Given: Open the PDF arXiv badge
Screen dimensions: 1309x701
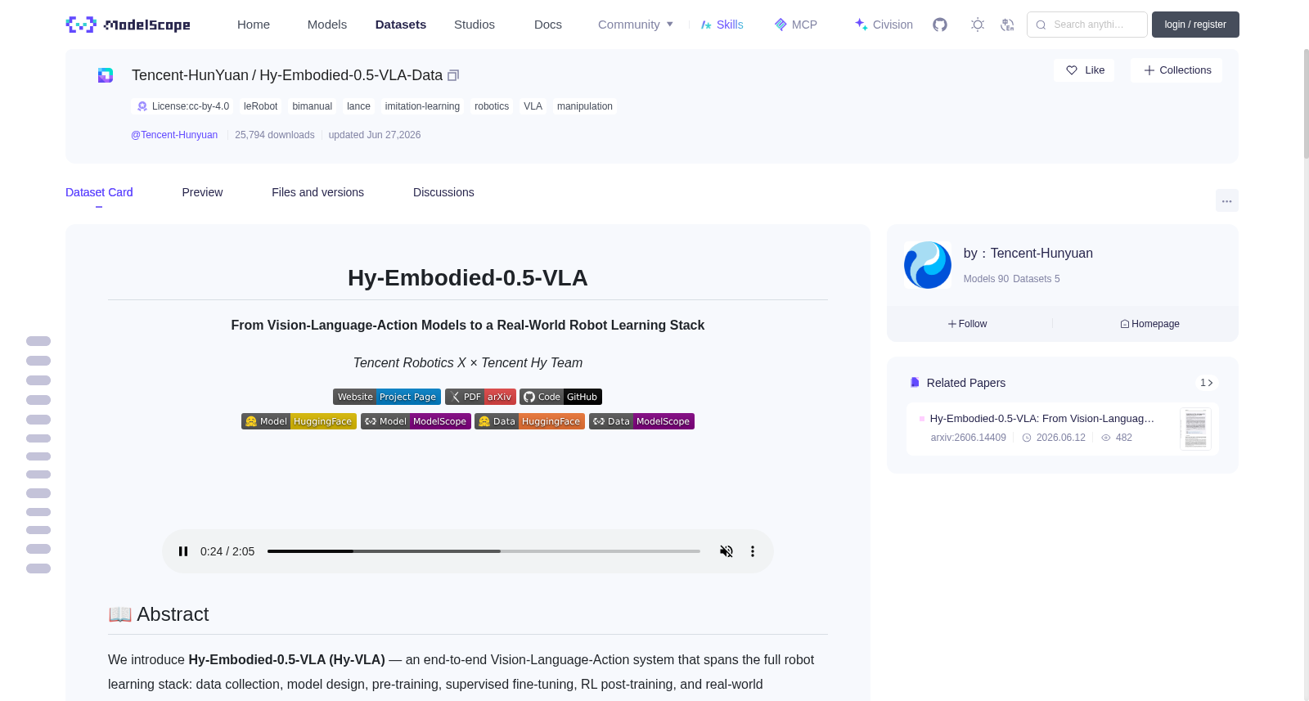Looking at the screenshot, I should [x=480, y=397].
